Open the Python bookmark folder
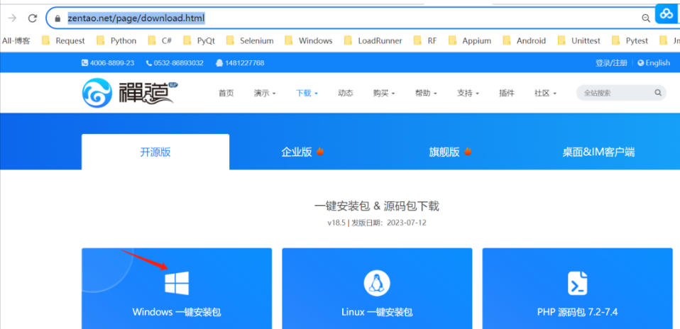This screenshot has height=329, width=680. (116, 40)
